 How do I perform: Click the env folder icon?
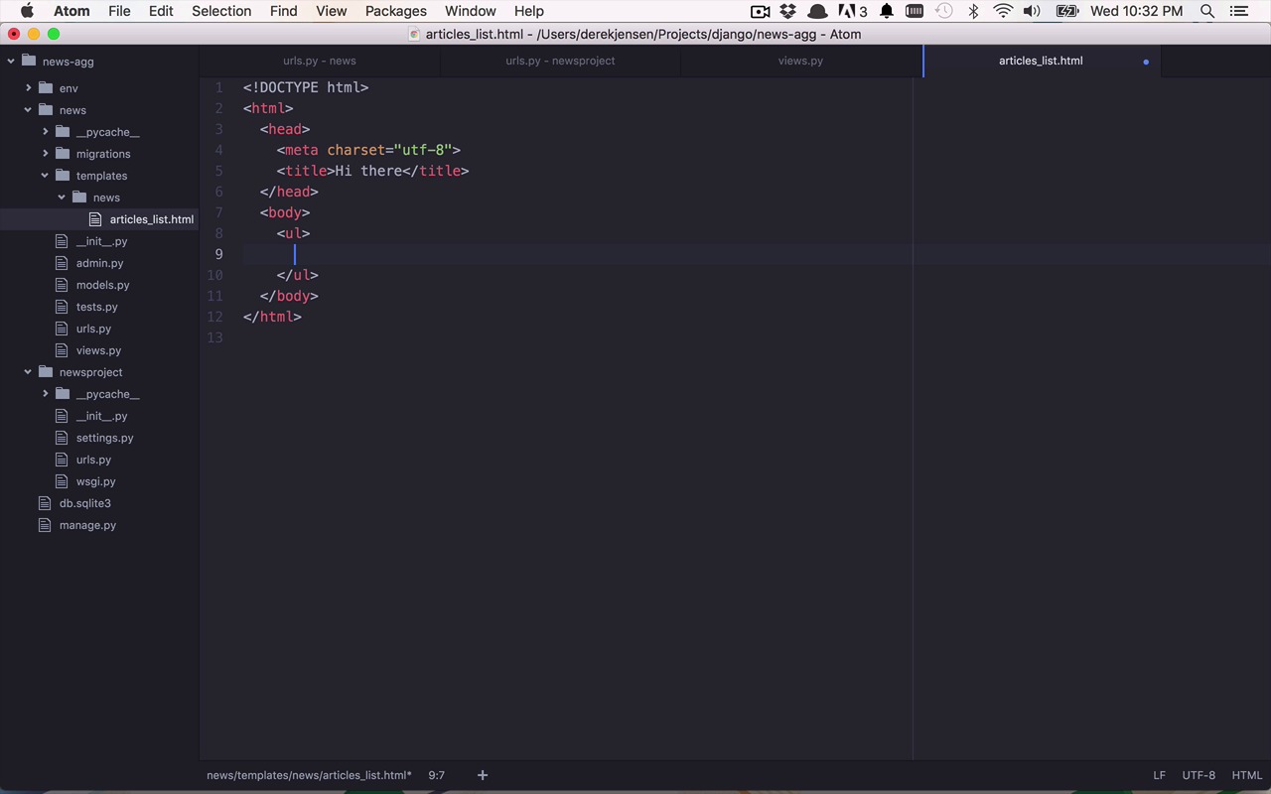pyautogui.click(x=46, y=88)
